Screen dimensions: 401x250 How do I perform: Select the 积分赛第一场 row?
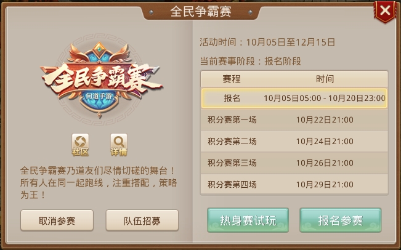coord(294,119)
